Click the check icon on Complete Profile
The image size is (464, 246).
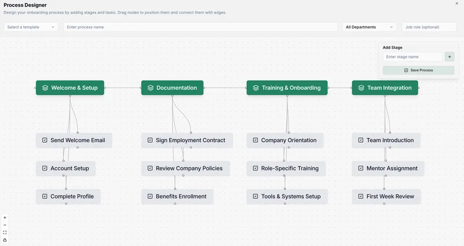45,196
